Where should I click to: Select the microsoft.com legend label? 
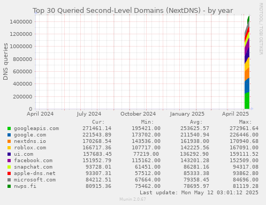coord(35,180)
